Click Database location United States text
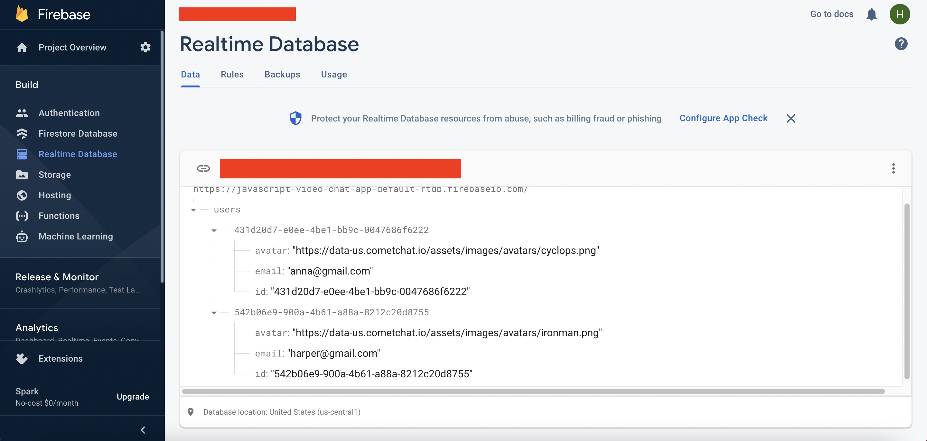 282,412
